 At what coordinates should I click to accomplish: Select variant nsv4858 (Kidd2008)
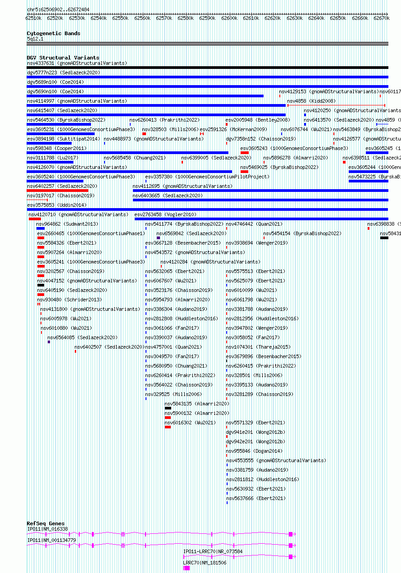tap(311, 101)
